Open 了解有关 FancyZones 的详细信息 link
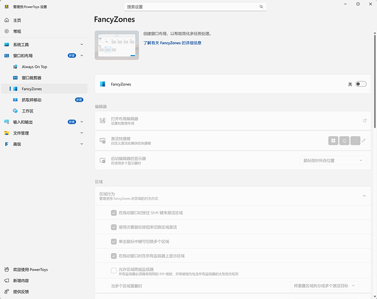Image resolution: width=377 pixels, height=299 pixels. (x=172, y=43)
